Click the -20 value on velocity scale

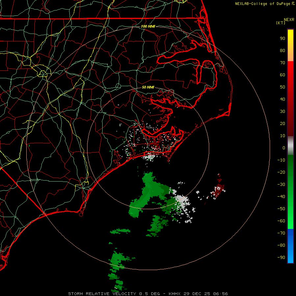pyautogui.click(x=281, y=172)
